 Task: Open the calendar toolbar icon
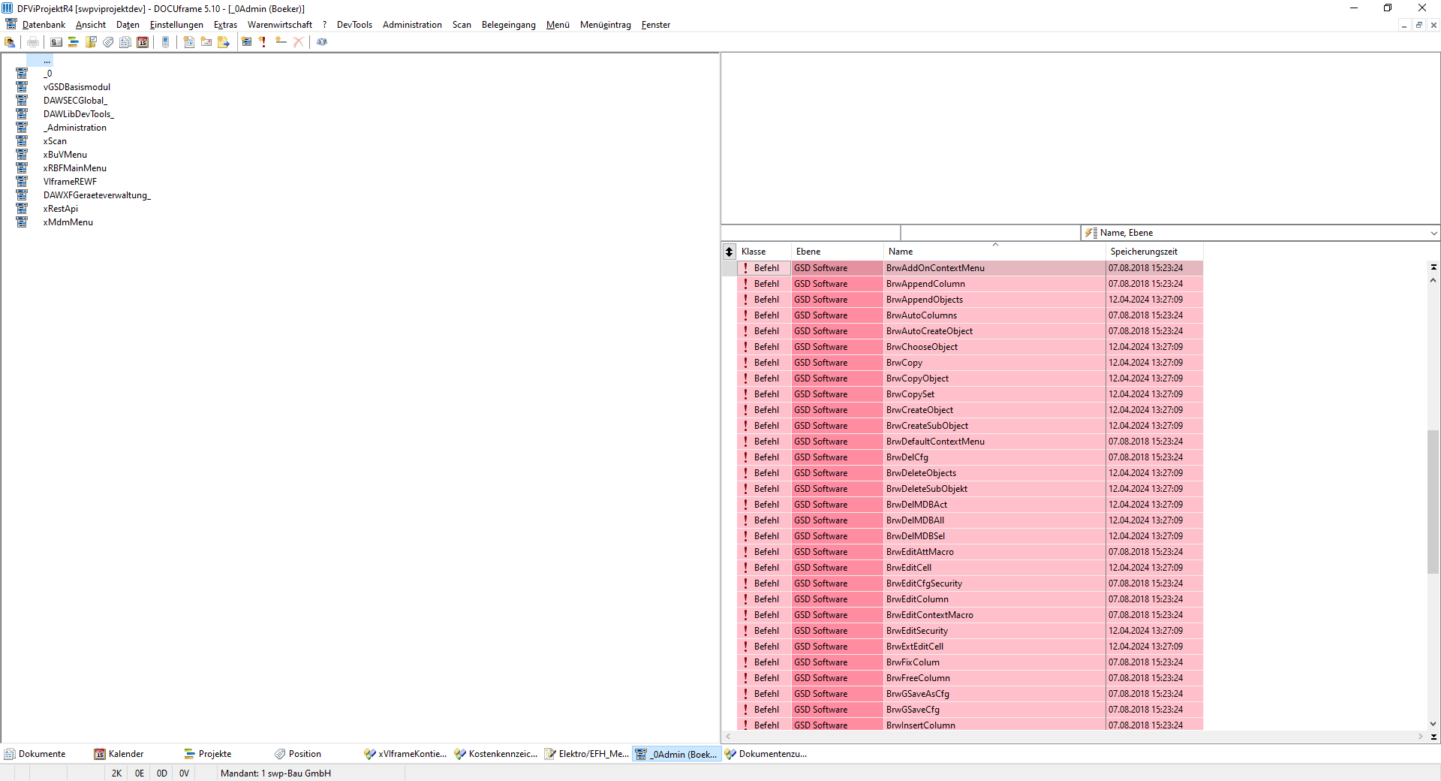coord(143,42)
